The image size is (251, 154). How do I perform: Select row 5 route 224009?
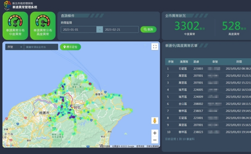coord(198,97)
